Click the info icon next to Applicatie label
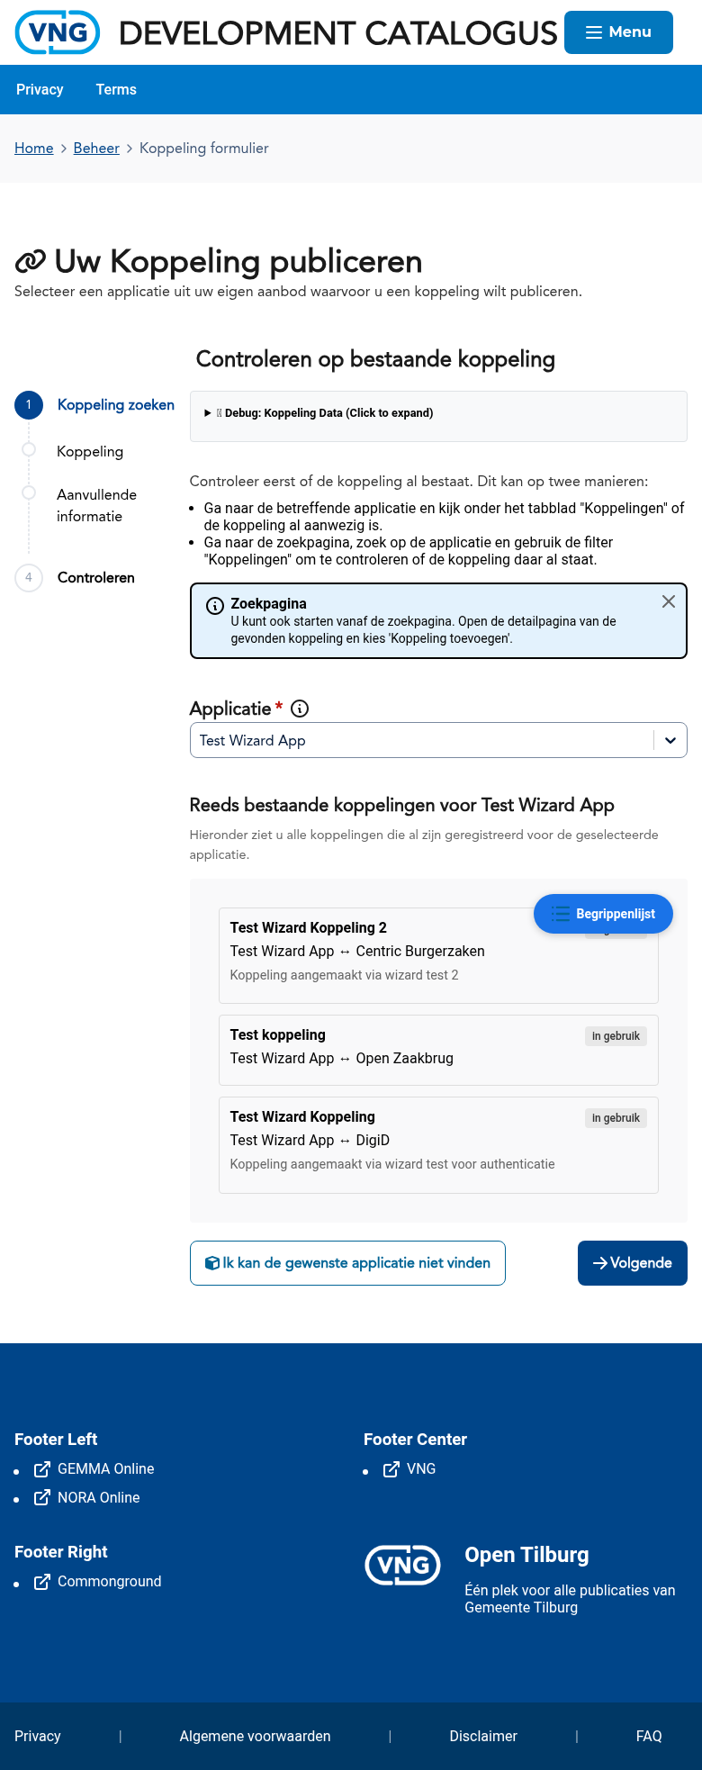This screenshot has height=1770, width=702. click(x=299, y=709)
